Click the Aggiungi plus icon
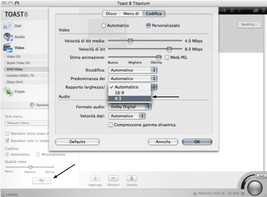Image resolution: width=267 pixels, height=197 pixels. pyautogui.click(x=95, y=178)
